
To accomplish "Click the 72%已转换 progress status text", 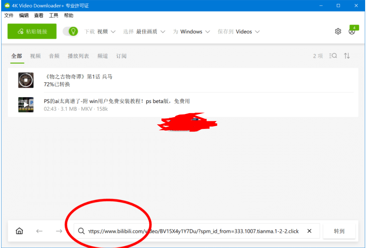I will 57,84.
